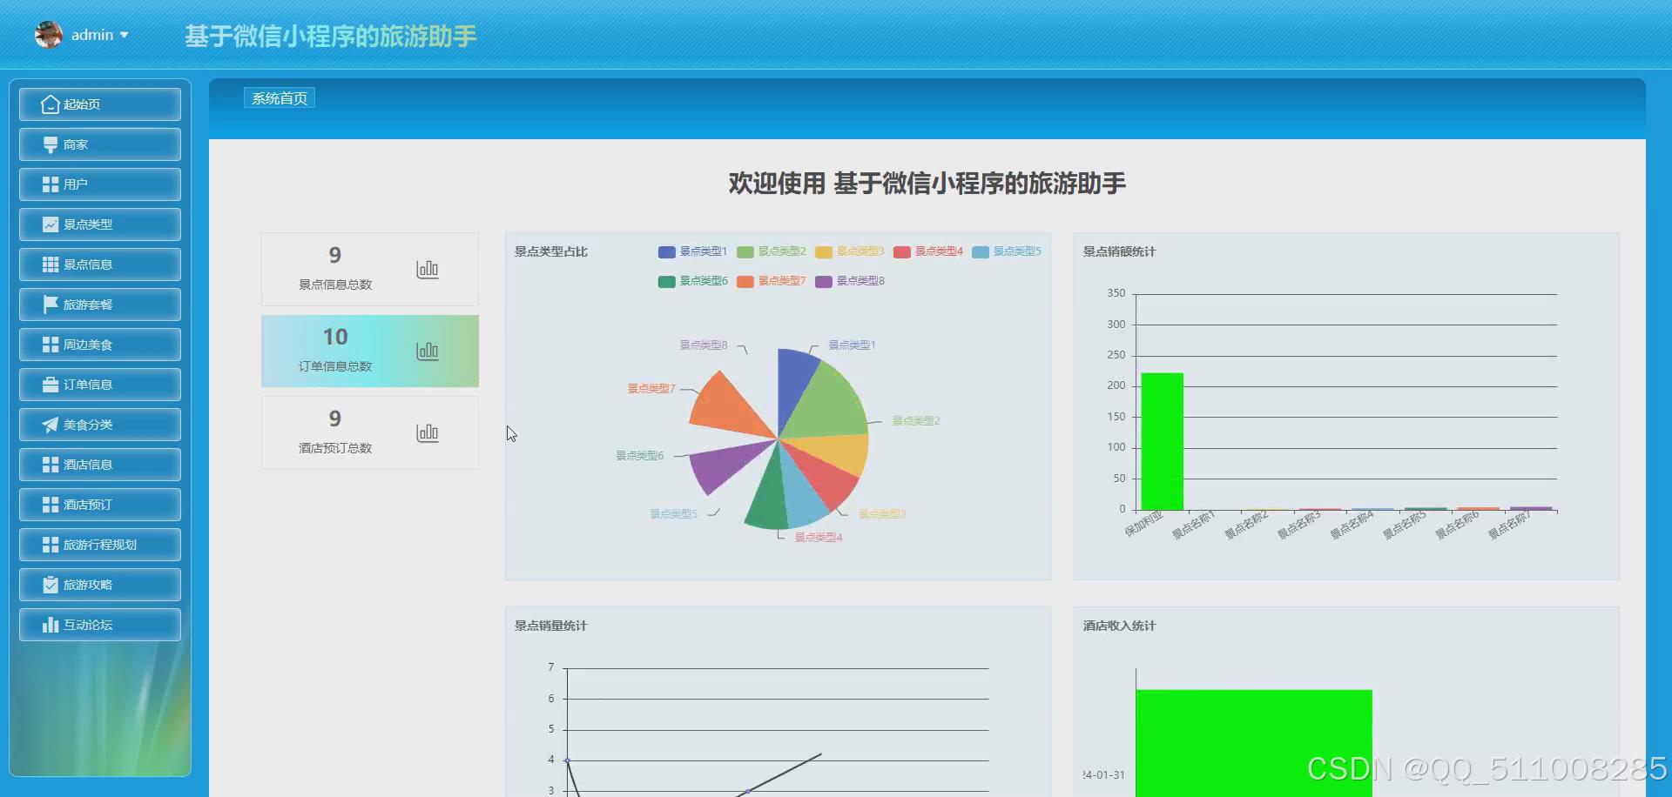Screen dimensions: 1672x797
Task: Select 周边美食 icon in sidebar
Action: 51,345
